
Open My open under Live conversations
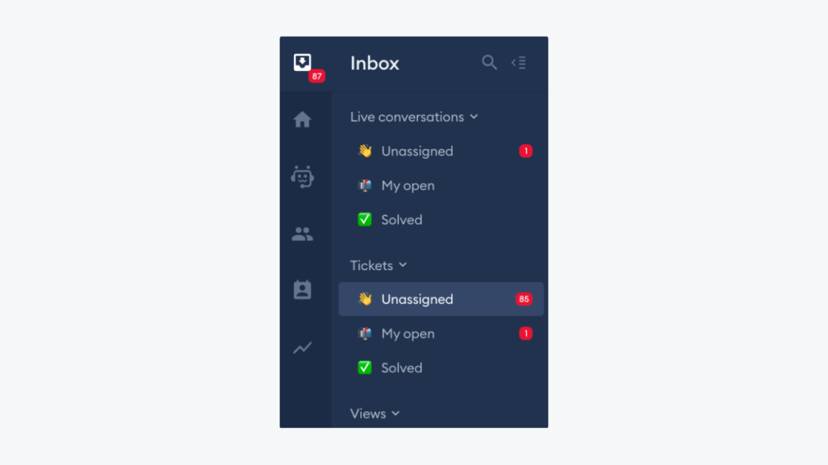pos(408,186)
